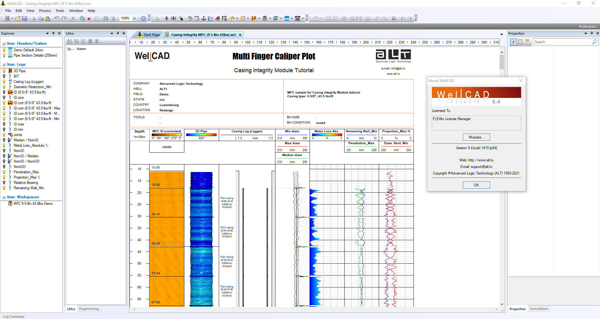The height and width of the screenshot is (319, 600).
Task: Toggle visibility bulb of 3D Pipe log
Action: coord(4,71)
